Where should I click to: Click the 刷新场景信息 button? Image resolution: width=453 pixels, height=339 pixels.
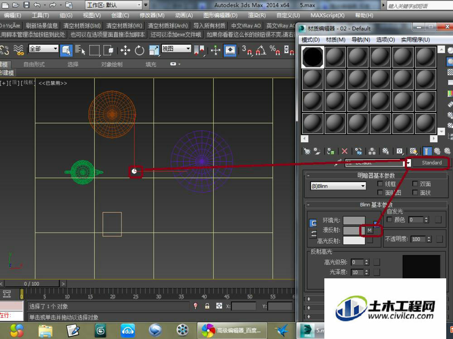click(x=42, y=26)
